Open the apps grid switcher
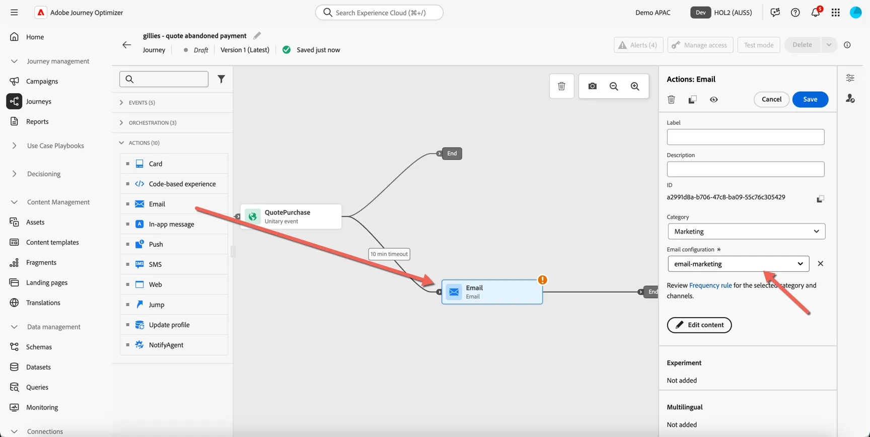870x437 pixels. coord(835,12)
